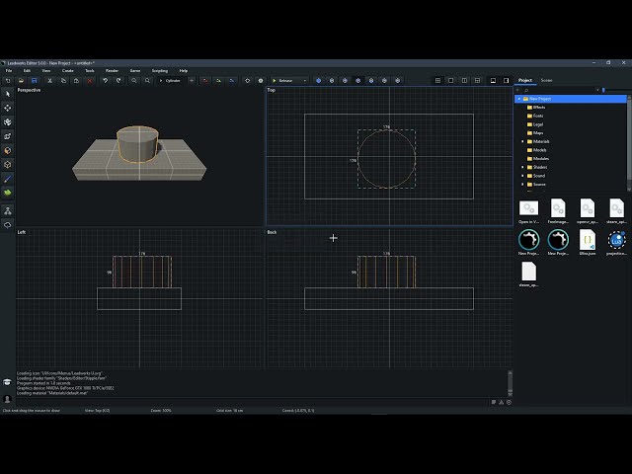Screen dimensions: 632x474
Task: Open the Scripting menu
Action: click(160, 71)
